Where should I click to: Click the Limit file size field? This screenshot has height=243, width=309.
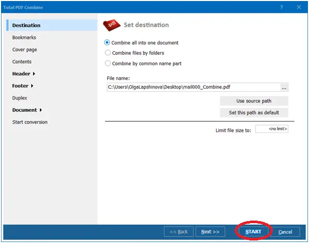coord(272,129)
